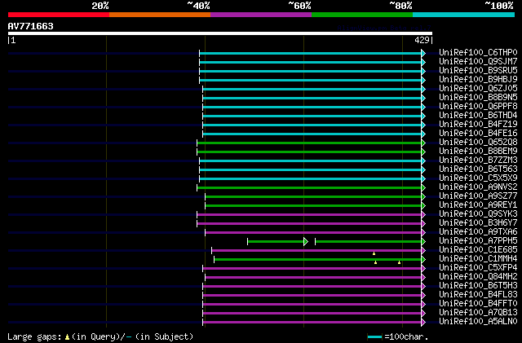Select the UniRef100_A9REY1 label
Screen dimensions: 522x343
tap(479, 205)
